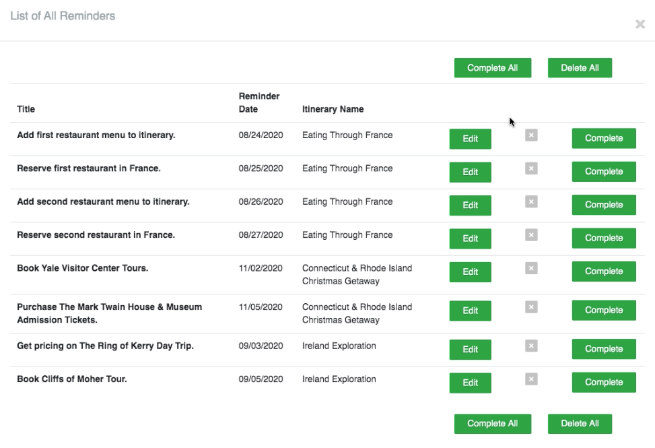
Task: Edit the Reserve second restaurant in France reminder
Action: [x=471, y=238]
